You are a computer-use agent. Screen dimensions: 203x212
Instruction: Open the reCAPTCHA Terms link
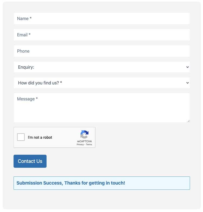click(x=89, y=144)
